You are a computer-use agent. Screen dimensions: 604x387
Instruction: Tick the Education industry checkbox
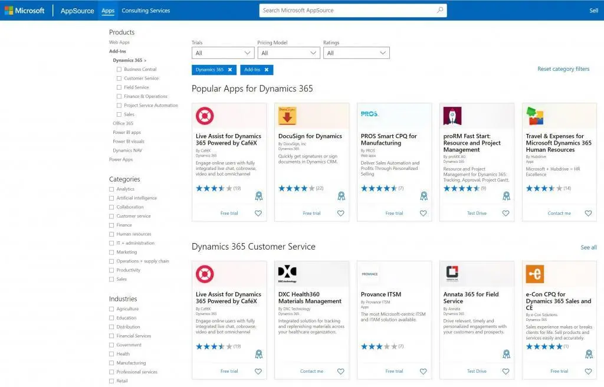111,318
